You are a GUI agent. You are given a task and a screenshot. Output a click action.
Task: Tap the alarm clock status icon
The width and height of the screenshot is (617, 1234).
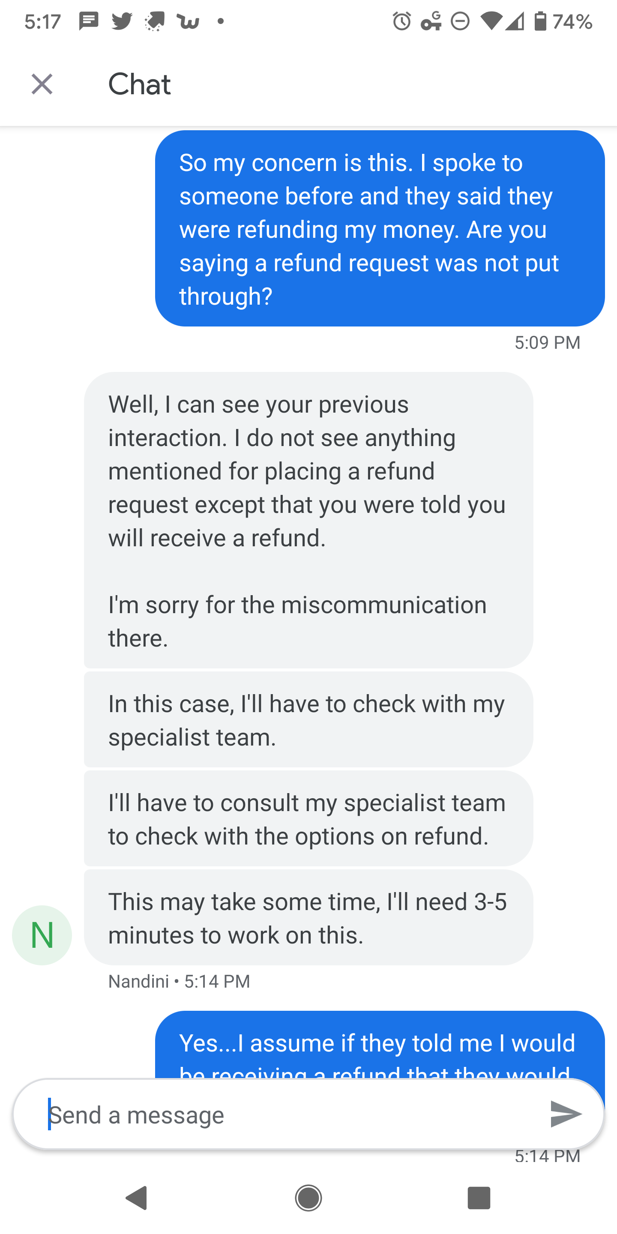[401, 21]
